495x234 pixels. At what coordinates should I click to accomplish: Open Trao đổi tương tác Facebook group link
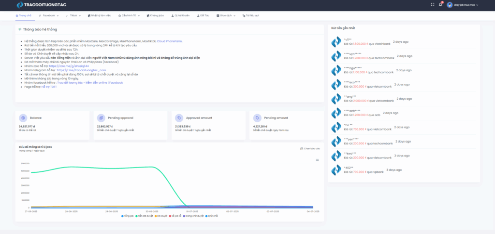click(90, 83)
